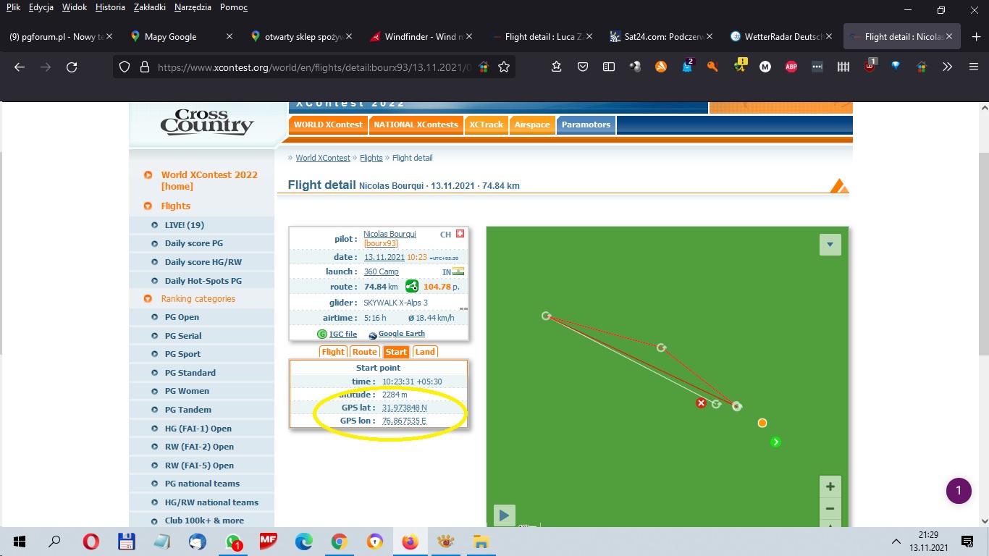989x556 pixels.
Task: Open the Historia menu in menu bar
Action: (x=110, y=7)
